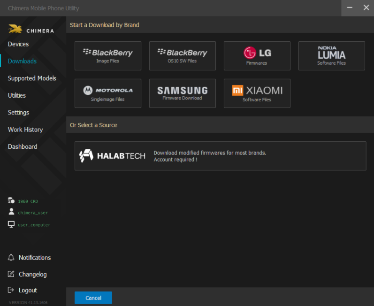This screenshot has height=306, width=374.
Task: Click the Xiaomi orange Mi logo
Action: pos(237,91)
